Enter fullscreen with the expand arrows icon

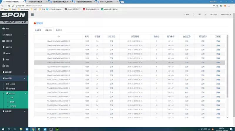[205, 14]
